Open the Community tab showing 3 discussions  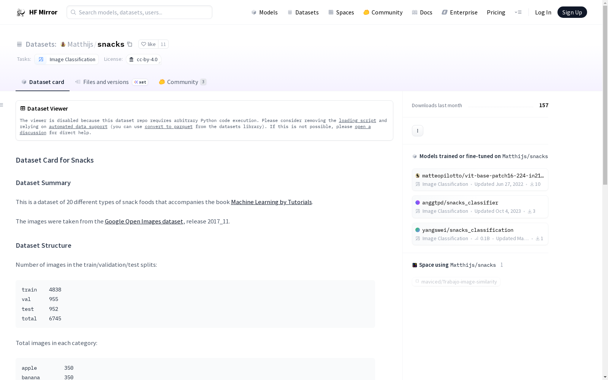(182, 82)
